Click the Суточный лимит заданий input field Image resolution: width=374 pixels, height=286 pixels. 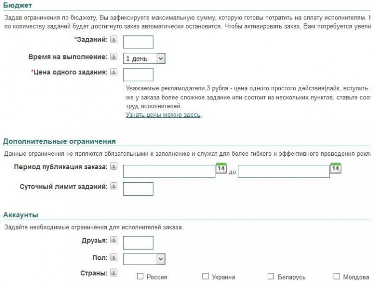click(138, 189)
